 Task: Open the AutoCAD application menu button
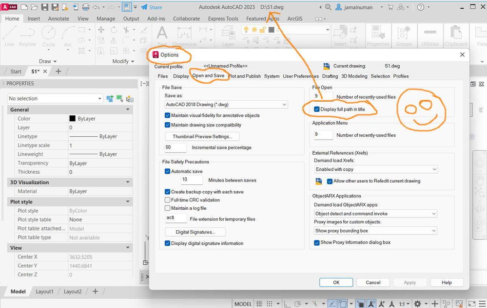pyautogui.click(x=9, y=7)
